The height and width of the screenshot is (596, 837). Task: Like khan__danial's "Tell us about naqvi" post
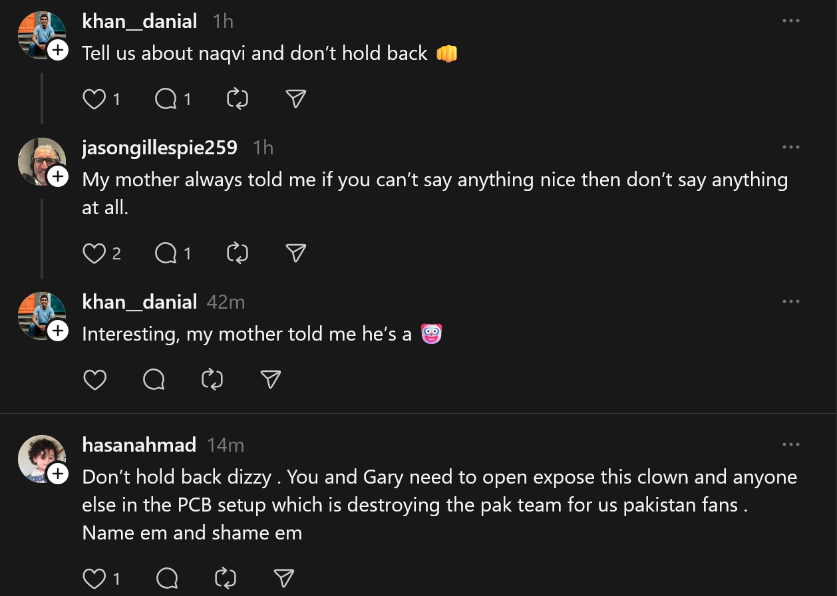[x=94, y=99]
